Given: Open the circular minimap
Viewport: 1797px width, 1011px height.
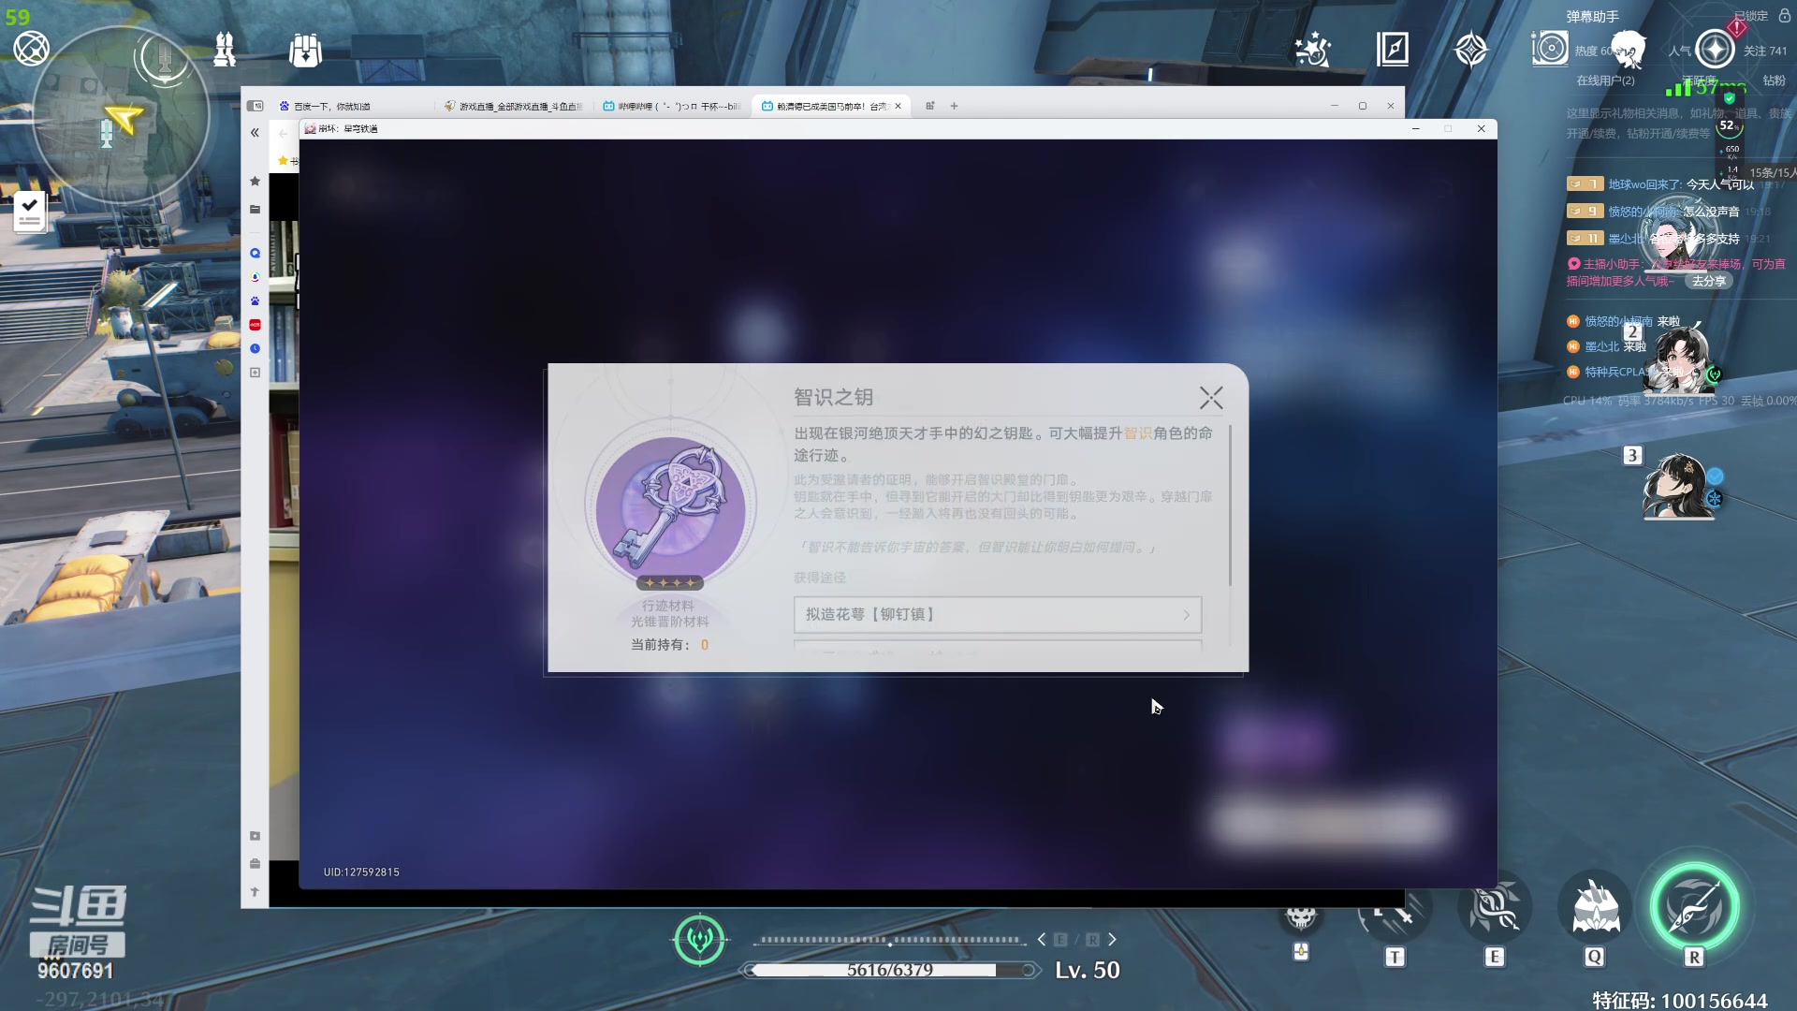Looking at the screenshot, I should [x=120, y=116].
